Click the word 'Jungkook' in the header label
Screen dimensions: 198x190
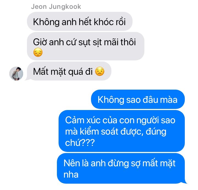coord(65,7)
